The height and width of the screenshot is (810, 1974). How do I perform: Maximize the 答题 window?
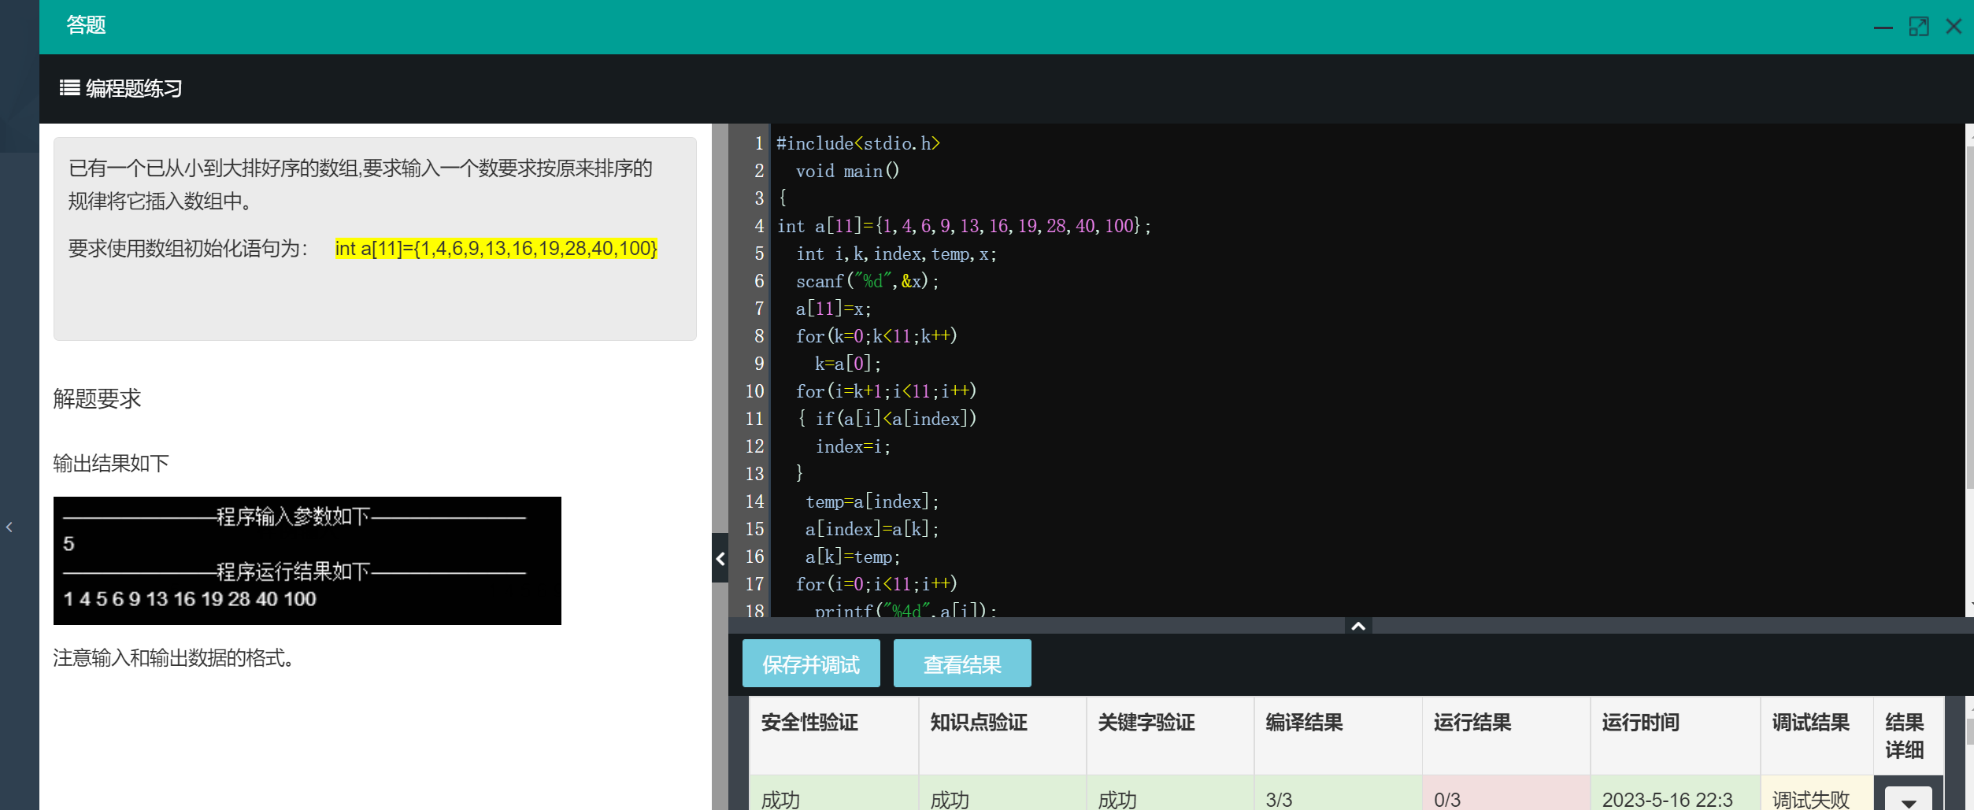coord(1919,27)
